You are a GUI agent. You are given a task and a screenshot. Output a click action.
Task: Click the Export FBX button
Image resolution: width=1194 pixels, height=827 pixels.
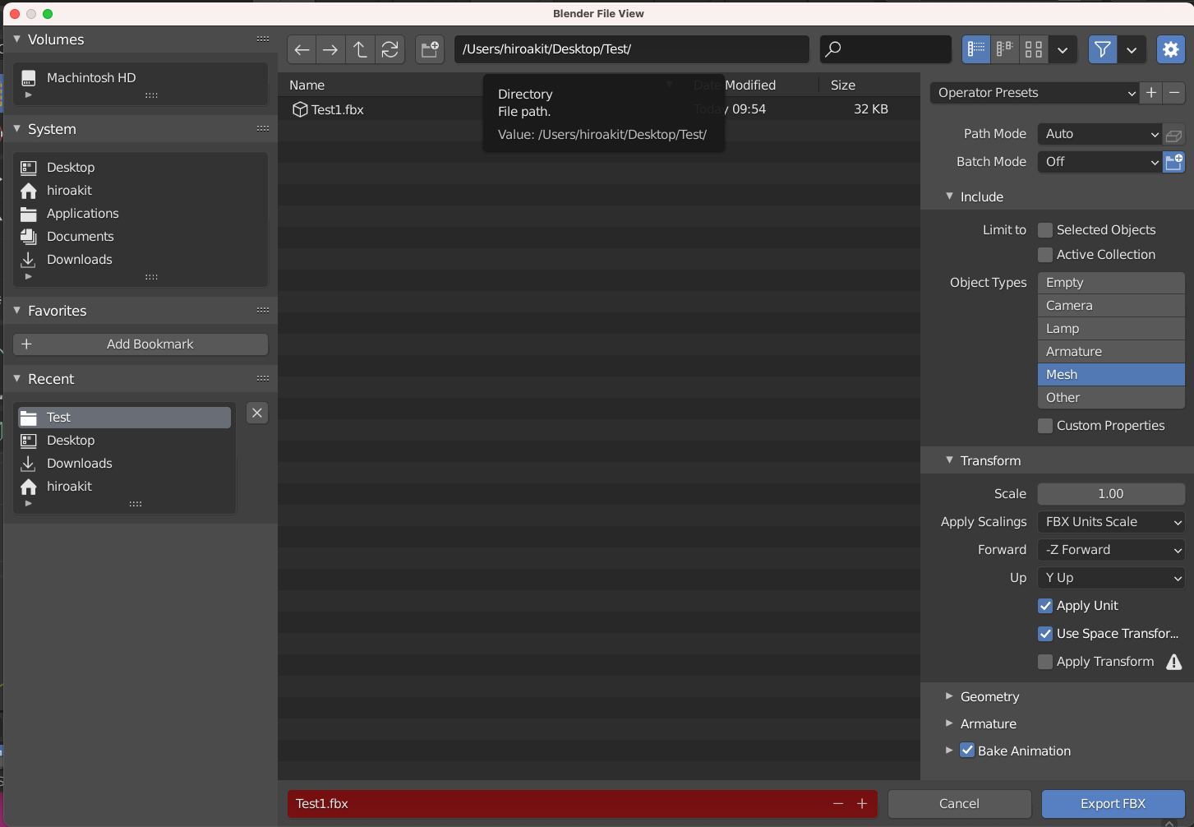[1113, 804]
